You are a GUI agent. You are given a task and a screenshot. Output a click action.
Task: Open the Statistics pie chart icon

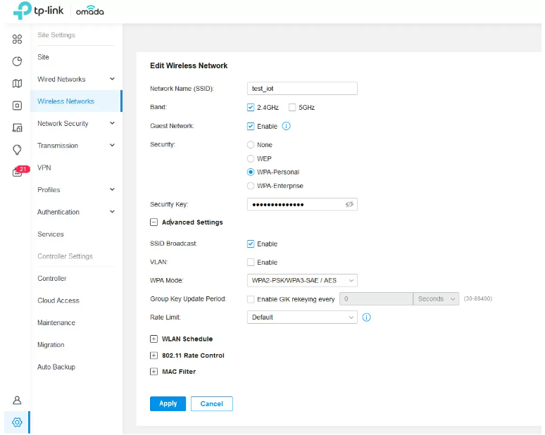[x=18, y=61]
